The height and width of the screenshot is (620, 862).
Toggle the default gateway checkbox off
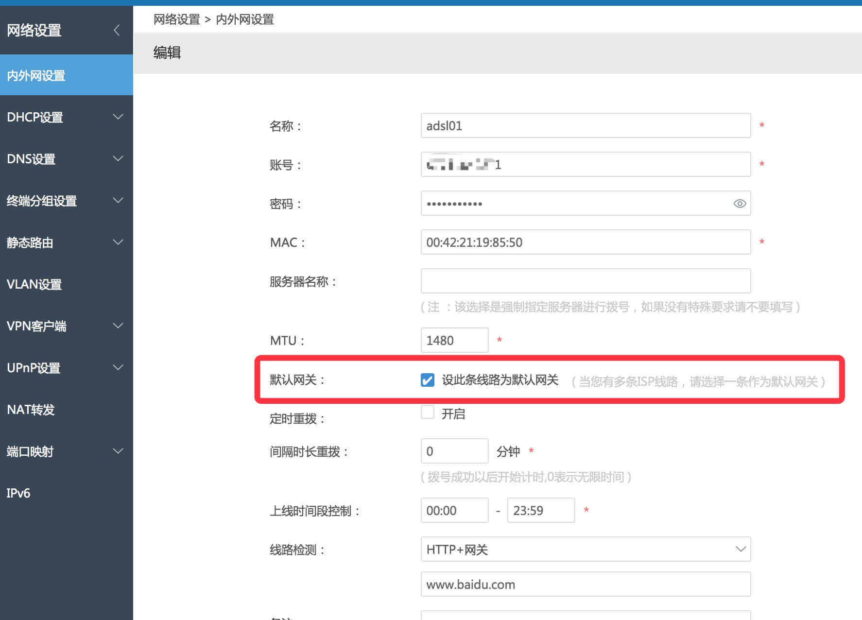(427, 380)
